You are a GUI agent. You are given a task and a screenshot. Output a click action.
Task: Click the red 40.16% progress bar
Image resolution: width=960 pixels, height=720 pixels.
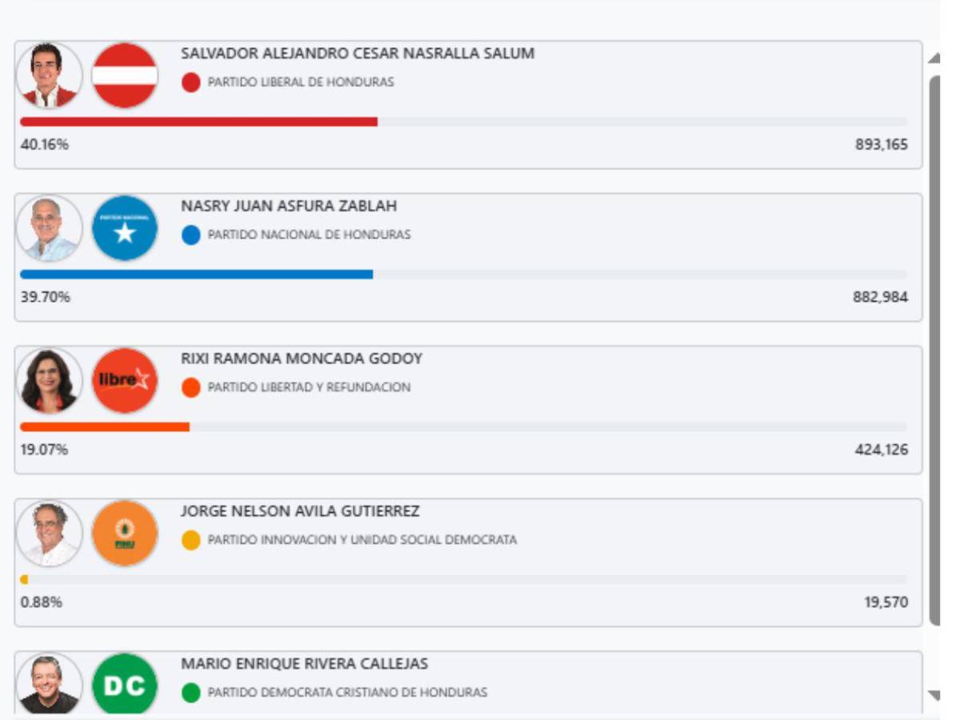(198, 122)
